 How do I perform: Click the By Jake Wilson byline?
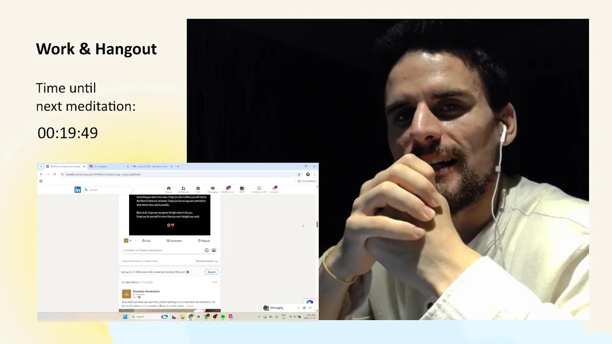tap(130, 282)
